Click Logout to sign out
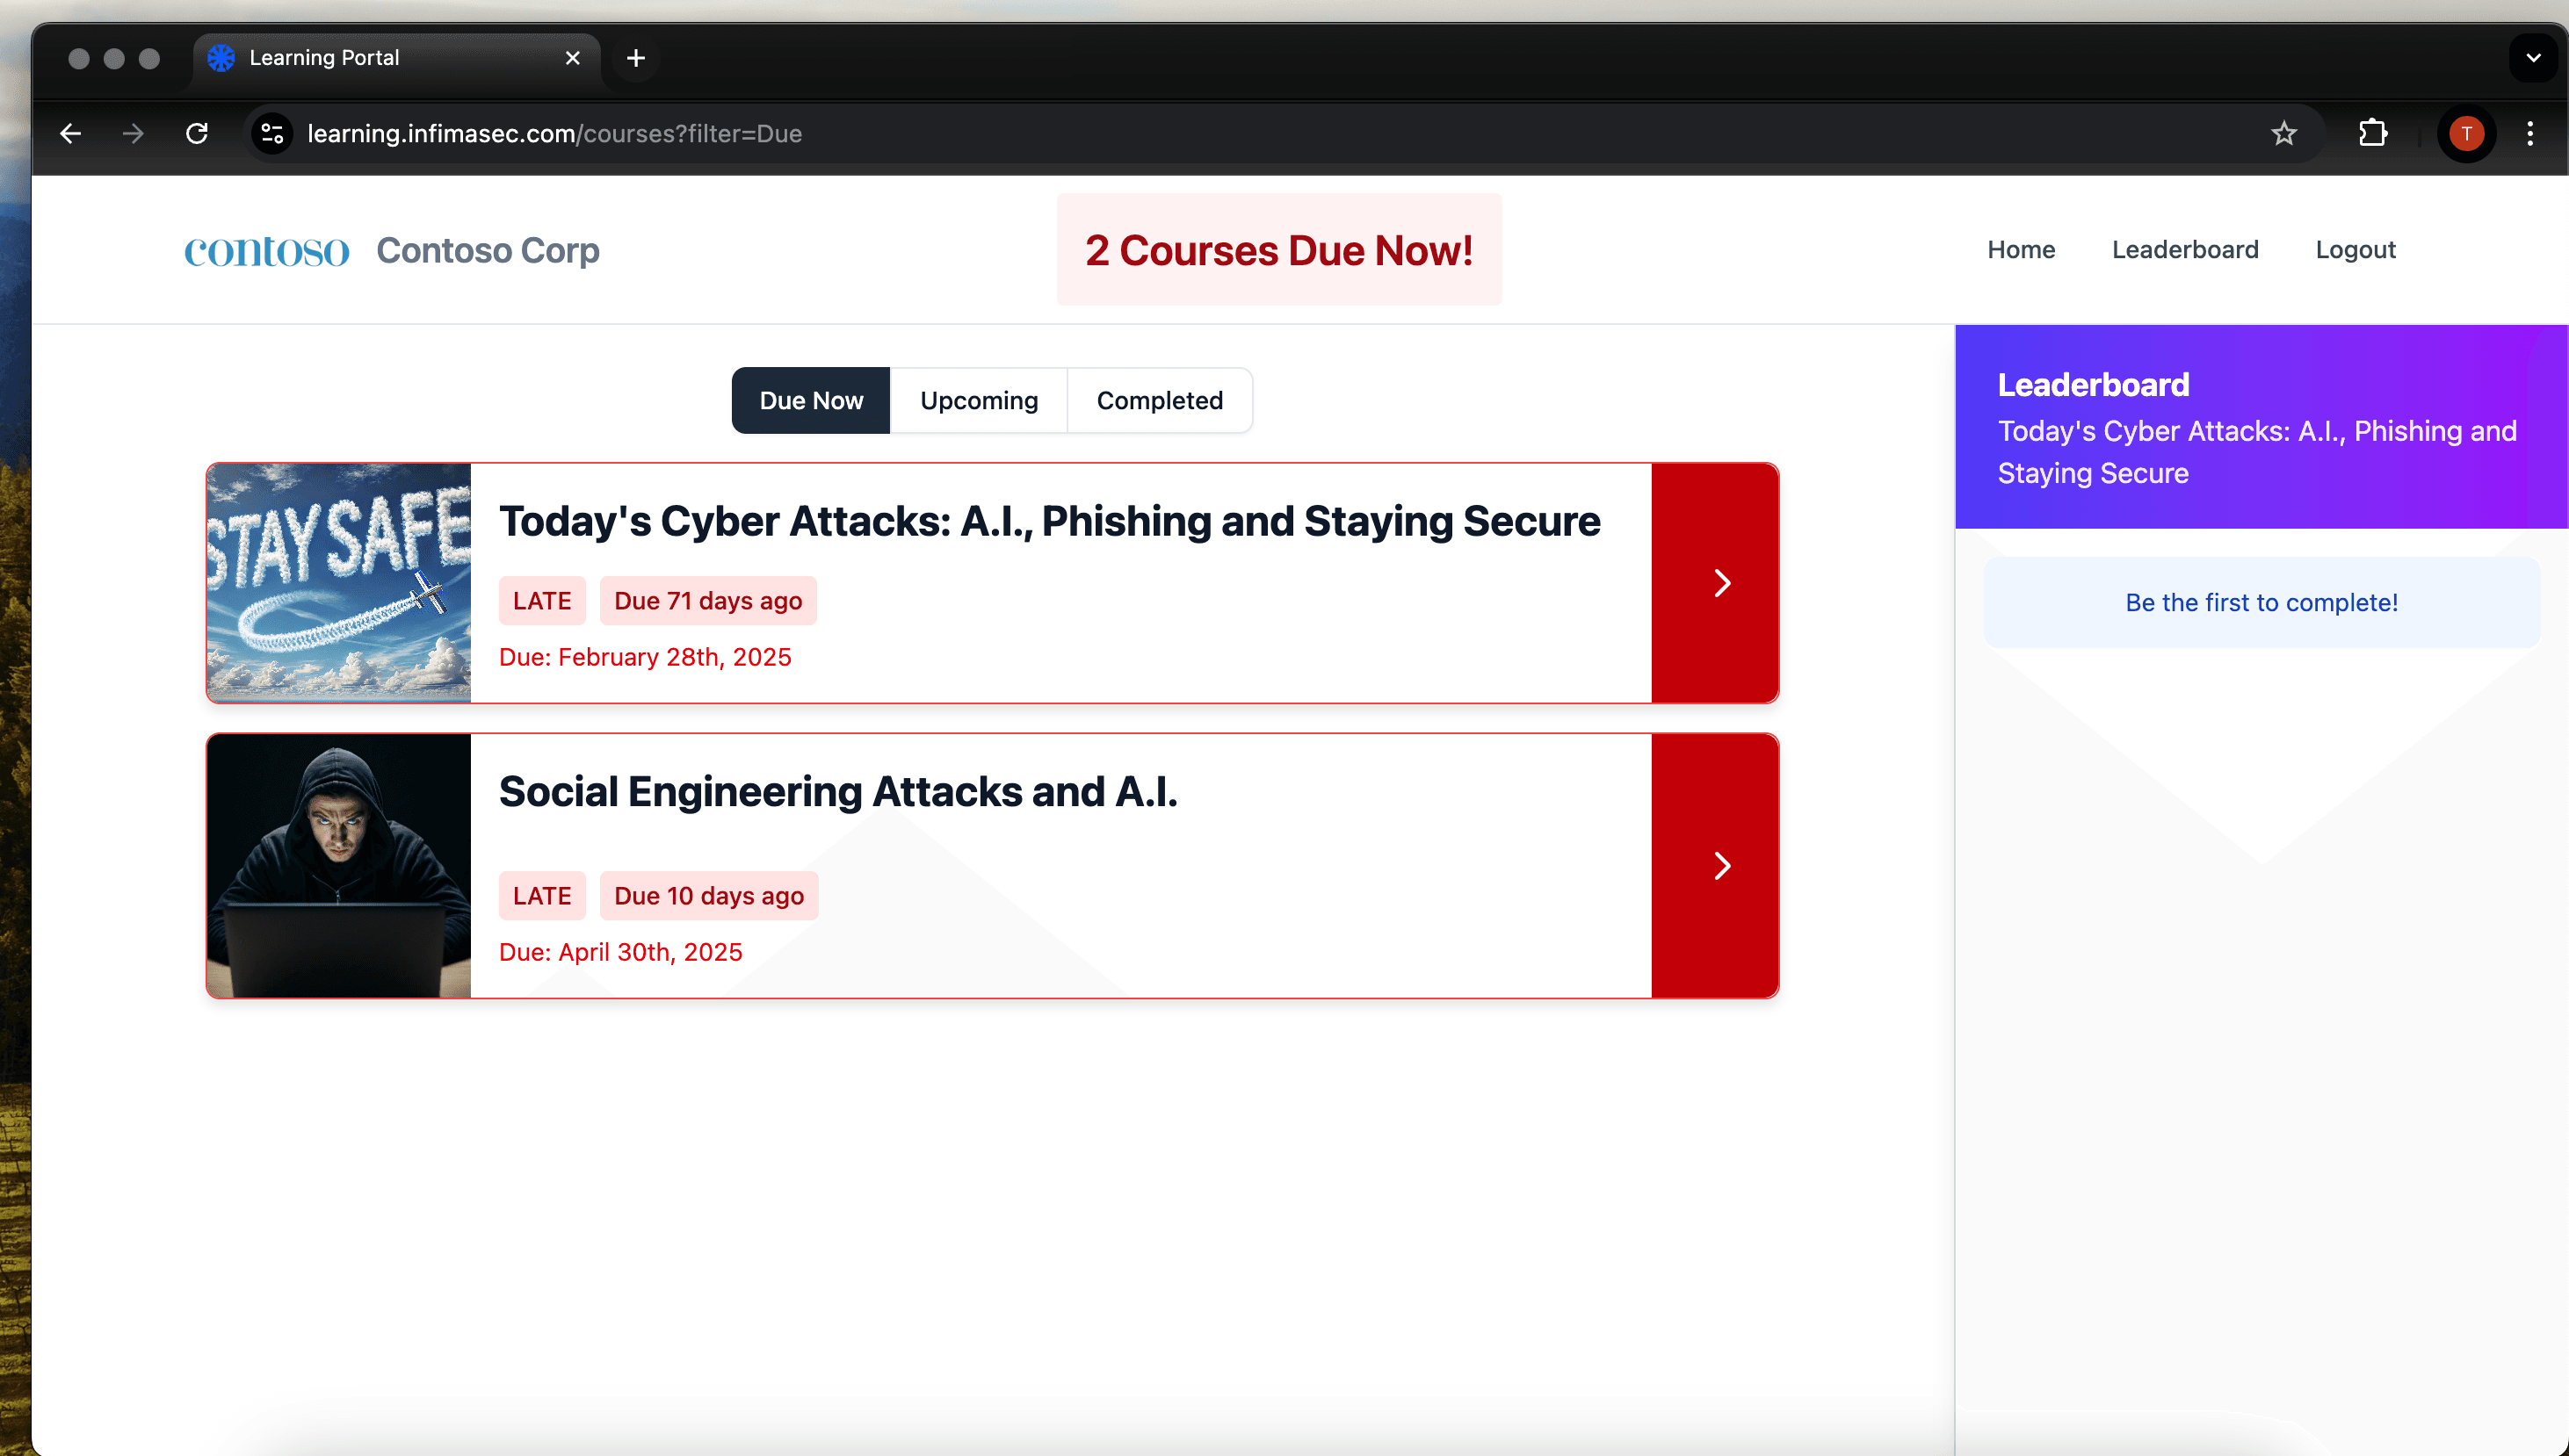 tap(2356, 250)
